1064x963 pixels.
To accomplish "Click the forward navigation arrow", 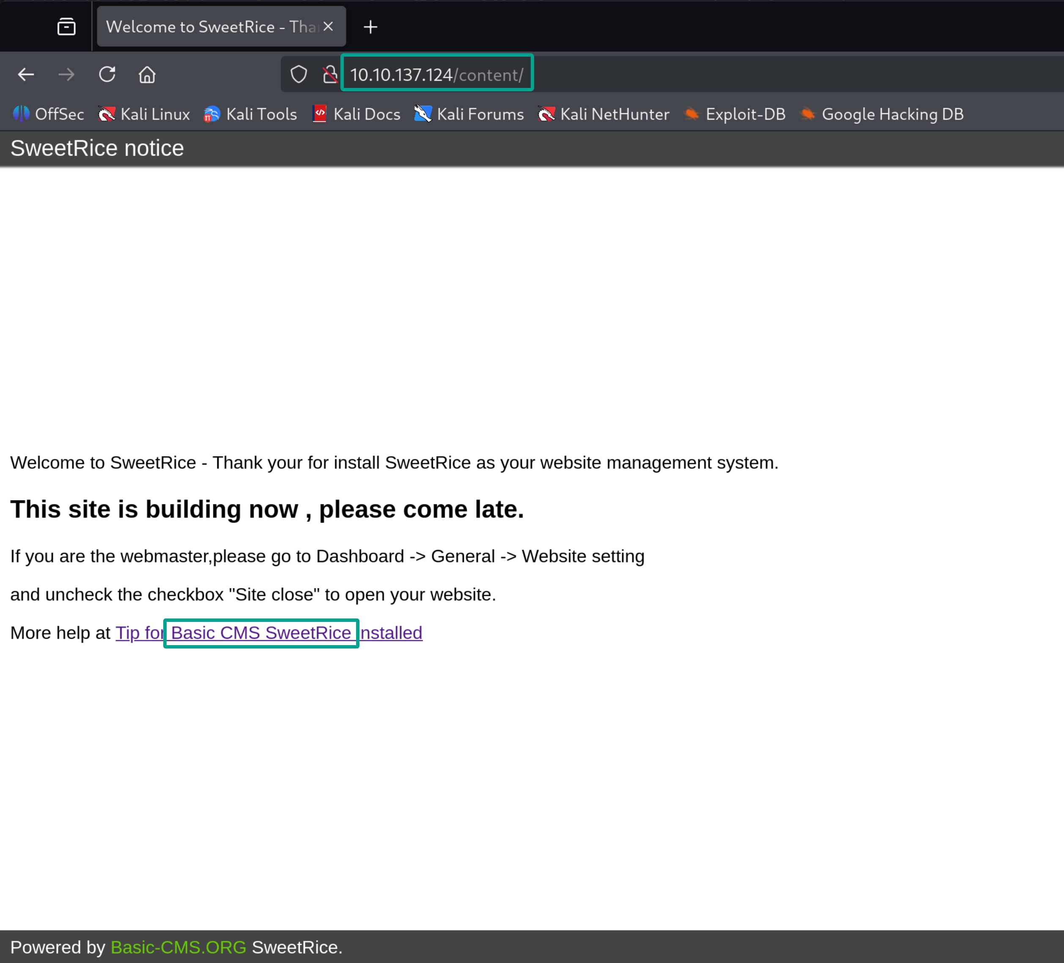I will click(66, 74).
